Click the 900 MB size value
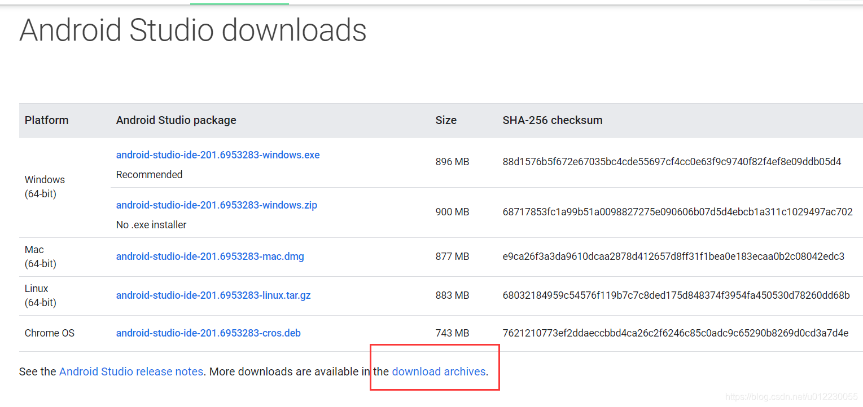863x407 pixels. pos(453,212)
